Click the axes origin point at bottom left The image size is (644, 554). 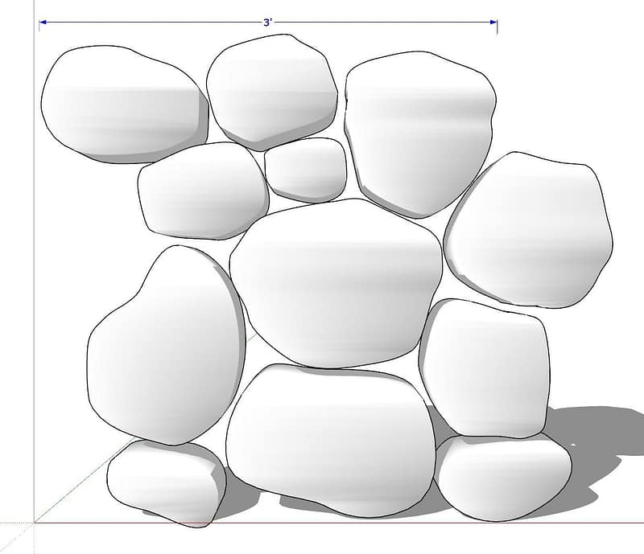coord(35,523)
